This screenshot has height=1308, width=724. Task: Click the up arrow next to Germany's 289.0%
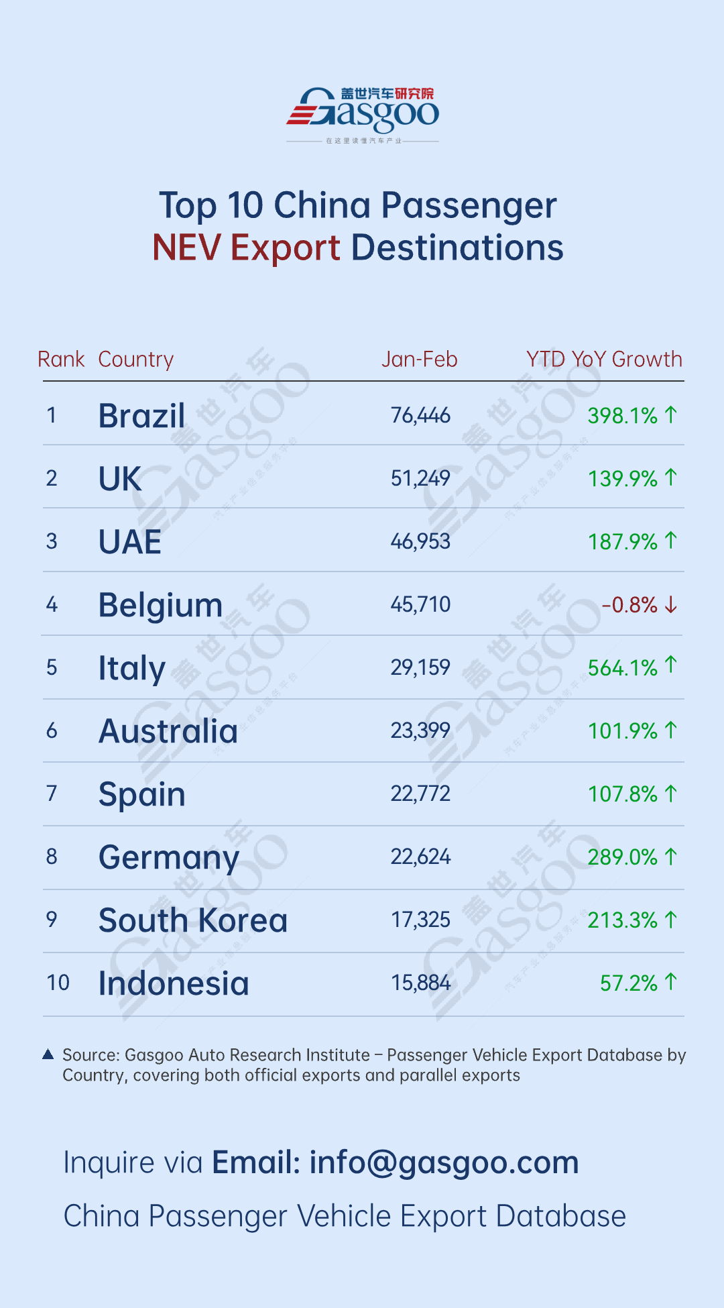click(x=671, y=857)
